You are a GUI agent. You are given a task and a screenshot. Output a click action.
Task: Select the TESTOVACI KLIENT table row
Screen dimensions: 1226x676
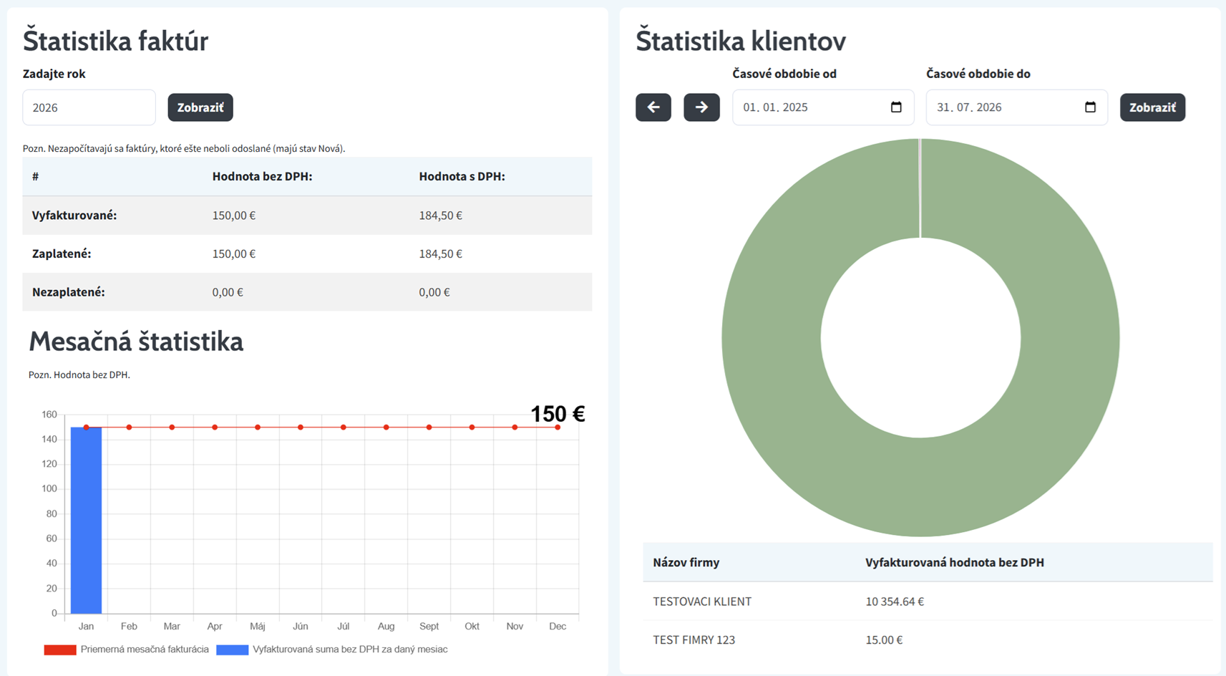pyautogui.click(x=928, y=602)
